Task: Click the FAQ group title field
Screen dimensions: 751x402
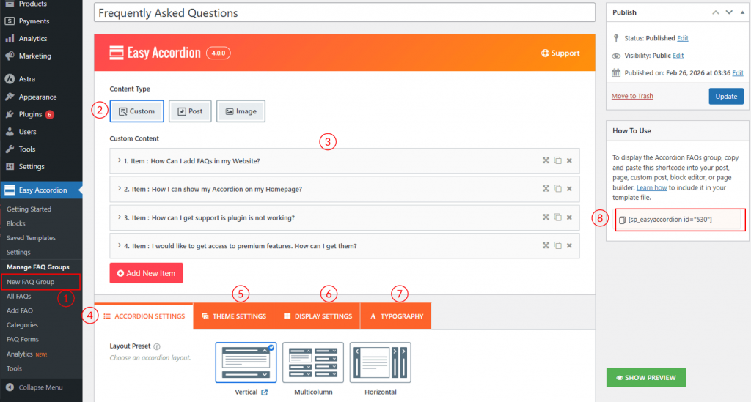Action: click(x=344, y=13)
